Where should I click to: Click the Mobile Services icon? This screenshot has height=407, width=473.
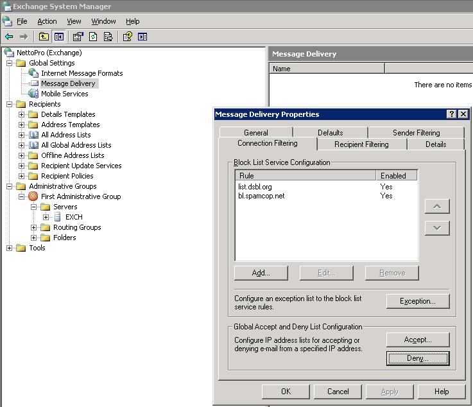[x=33, y=94]
